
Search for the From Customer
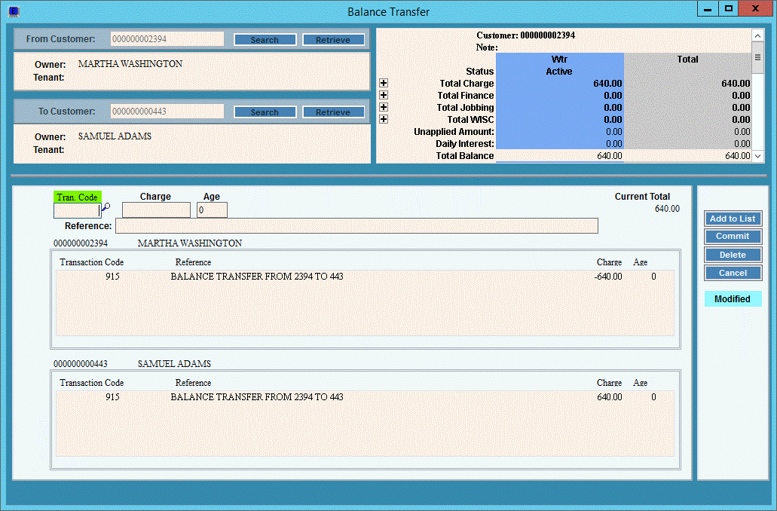point(265,40)
